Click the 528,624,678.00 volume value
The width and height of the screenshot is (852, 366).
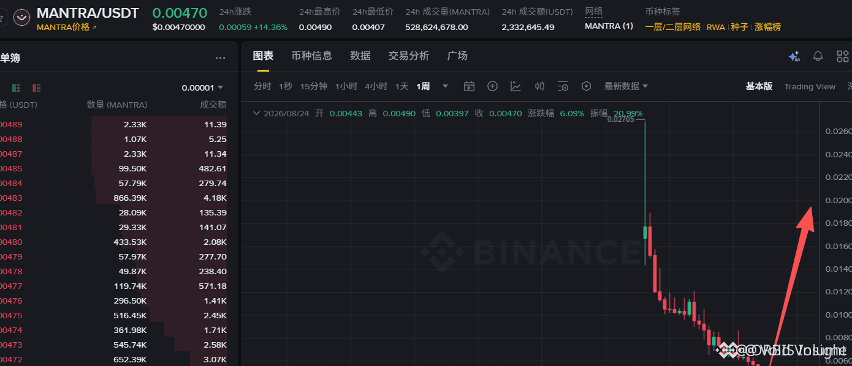pyautogui.click(x=436, y=27)
